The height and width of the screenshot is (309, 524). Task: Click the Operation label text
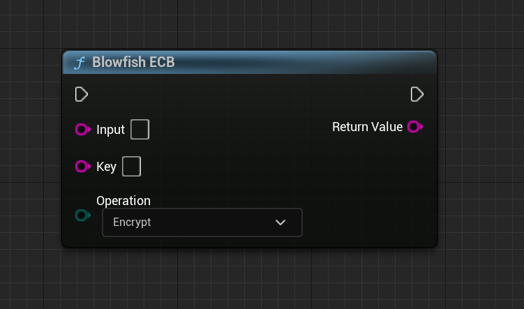123,201
